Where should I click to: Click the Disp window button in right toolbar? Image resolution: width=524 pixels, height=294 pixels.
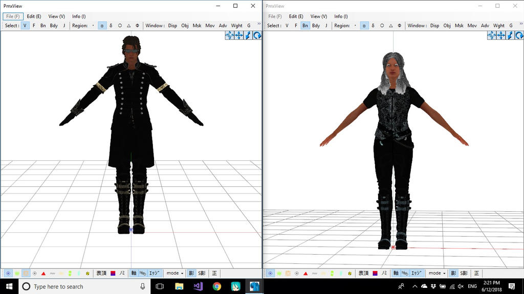coord(434,26)
